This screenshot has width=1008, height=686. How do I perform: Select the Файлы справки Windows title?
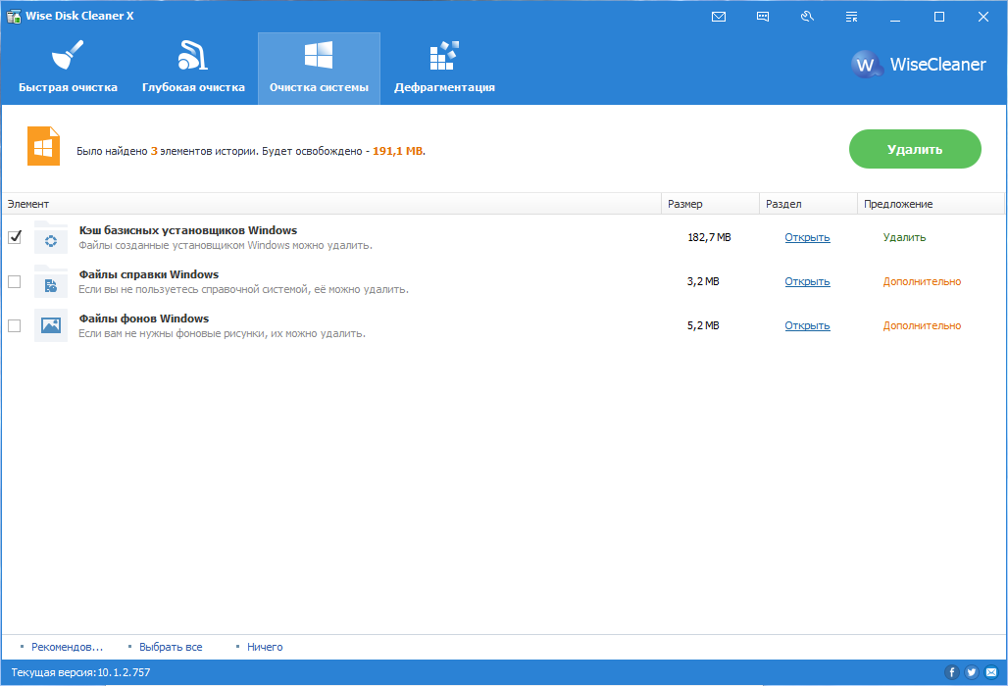pos(148,274)
